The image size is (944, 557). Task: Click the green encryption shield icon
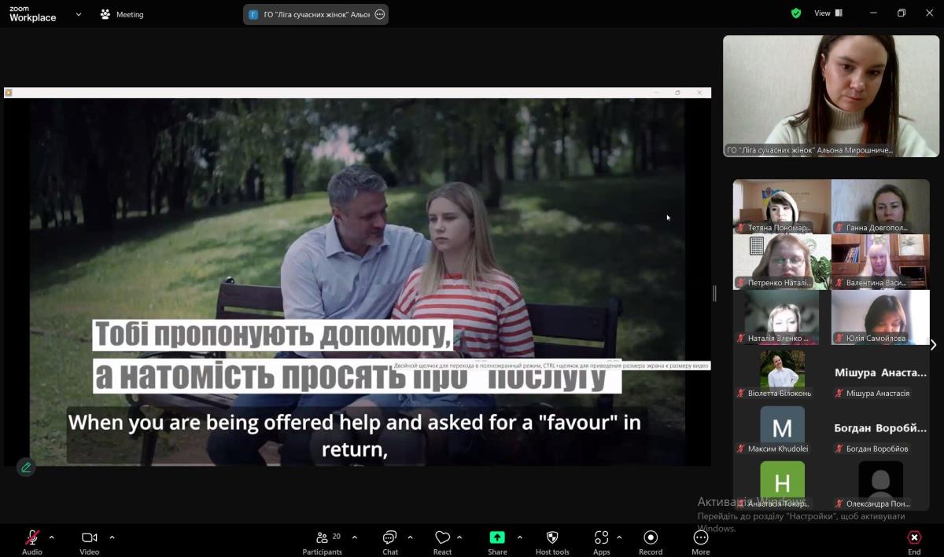coord(796,13)
